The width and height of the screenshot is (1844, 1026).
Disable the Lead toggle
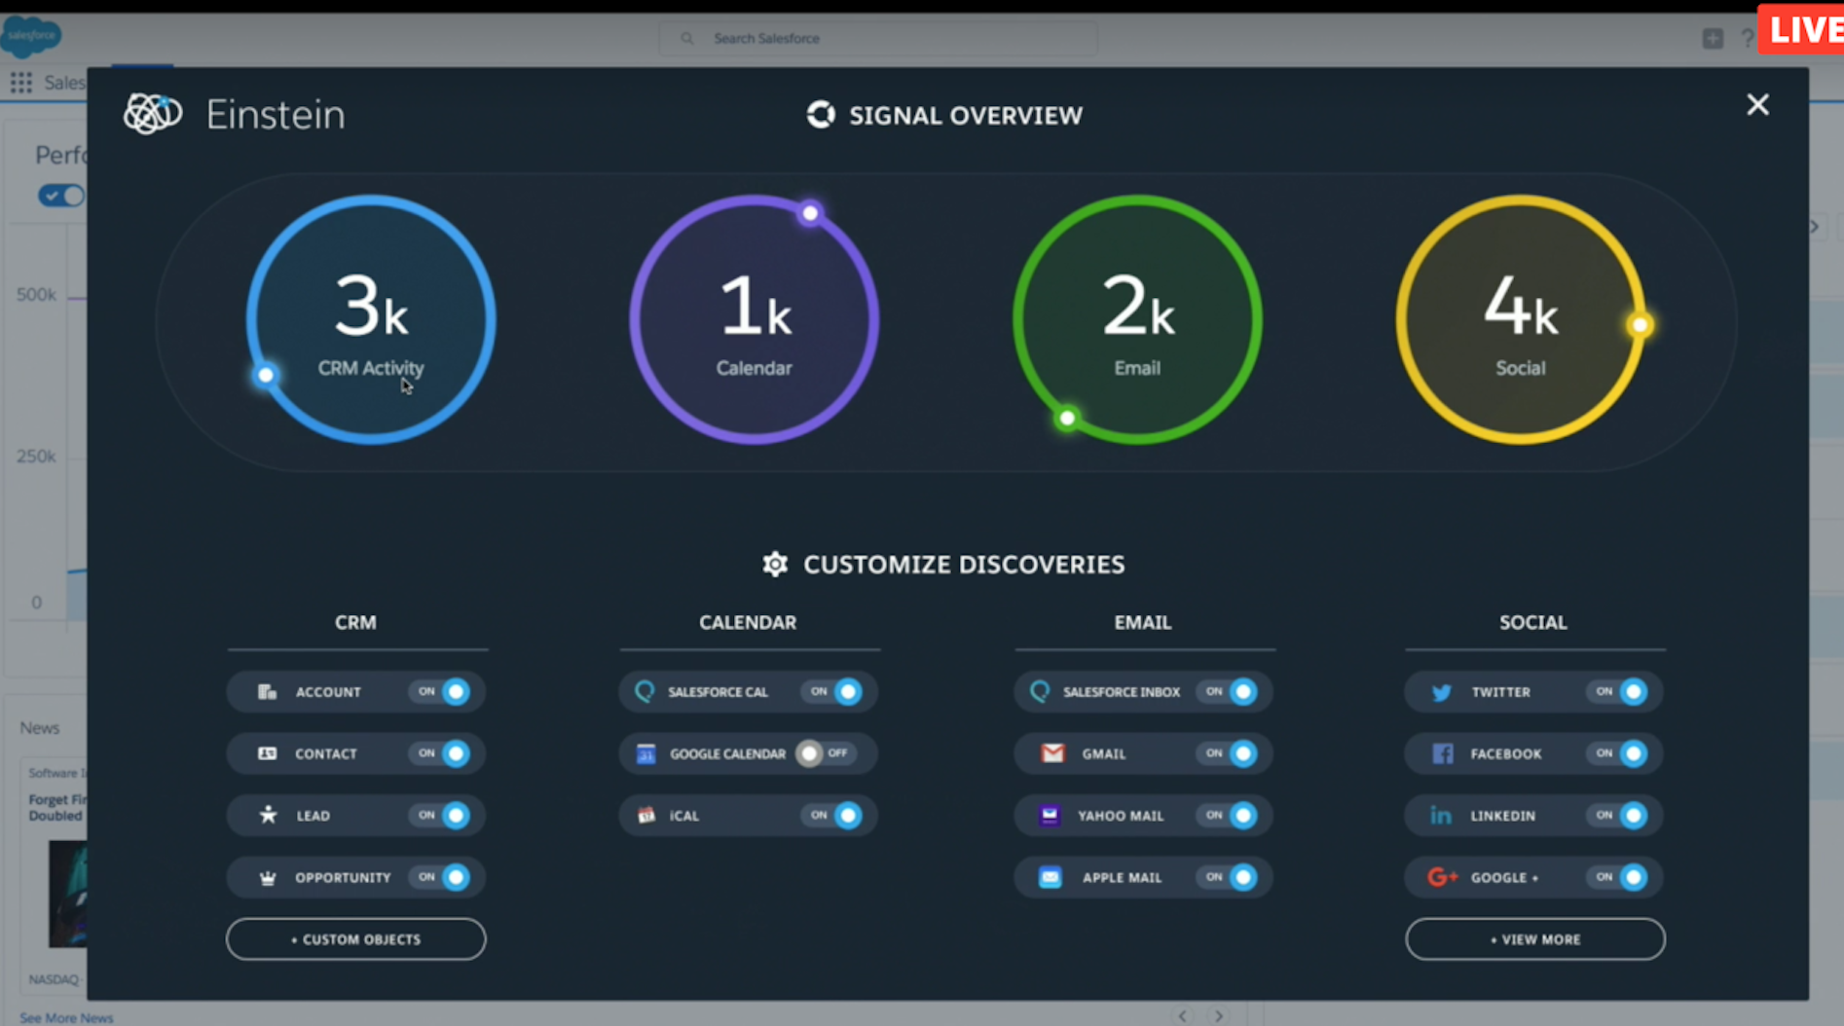pos(442,815)
